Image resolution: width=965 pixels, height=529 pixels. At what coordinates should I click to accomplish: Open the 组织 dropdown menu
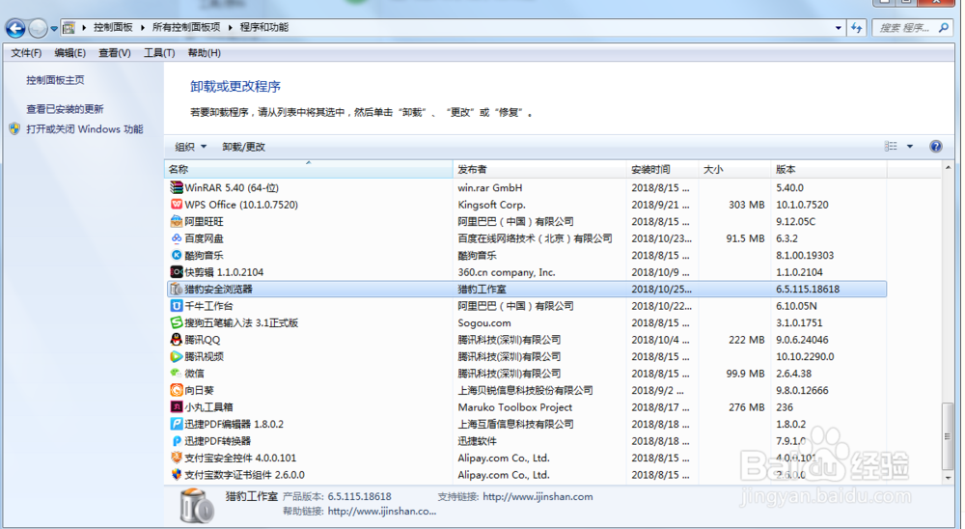191,147
